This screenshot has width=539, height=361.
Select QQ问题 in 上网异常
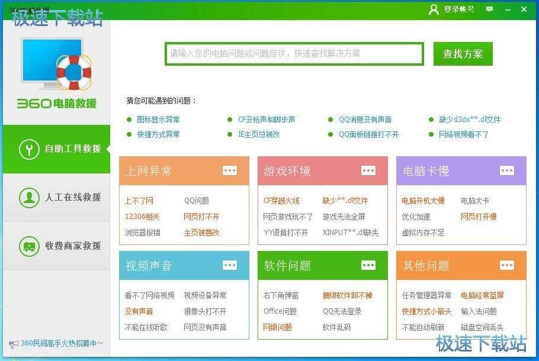(196, 201)
